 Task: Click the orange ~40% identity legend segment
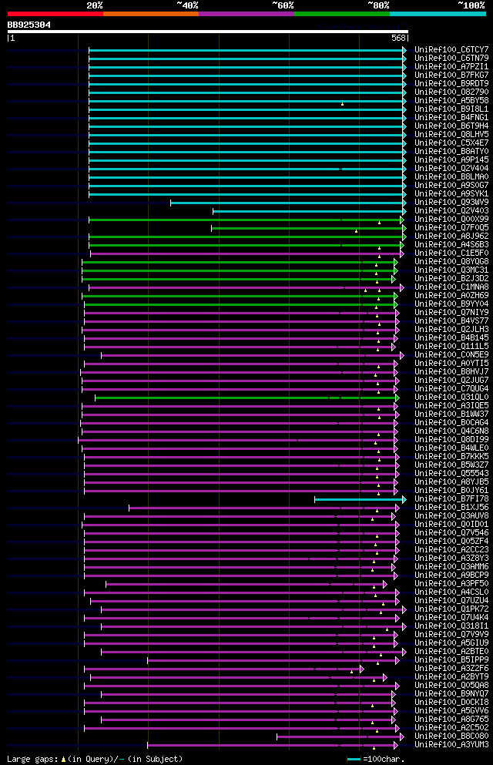click(x=151, y=14)
